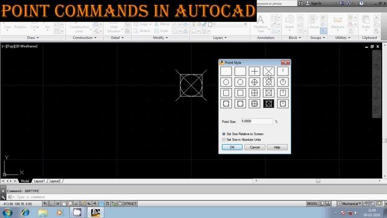Confirm Point Style with OK

point(232,147)
